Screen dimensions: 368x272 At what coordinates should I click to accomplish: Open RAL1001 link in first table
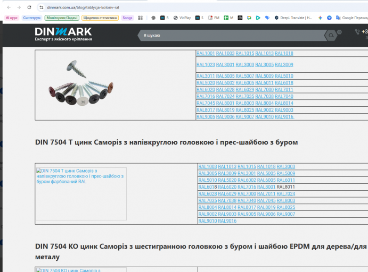click(x=206, y=53)
